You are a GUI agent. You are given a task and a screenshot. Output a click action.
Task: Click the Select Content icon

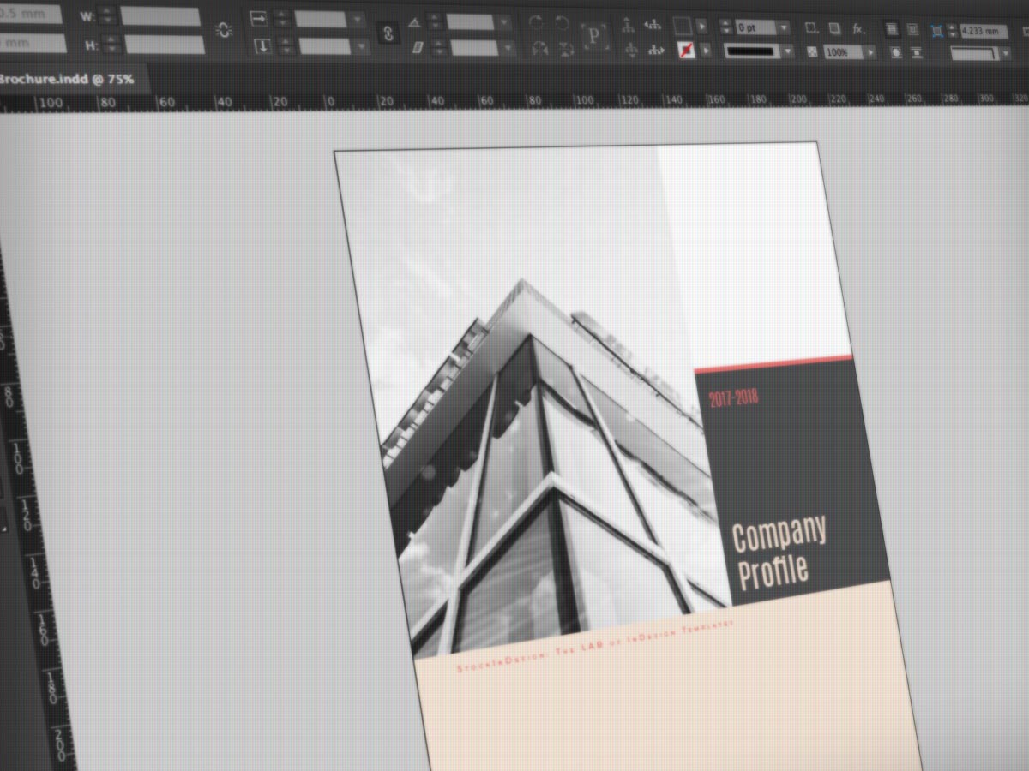pos(630,51)
